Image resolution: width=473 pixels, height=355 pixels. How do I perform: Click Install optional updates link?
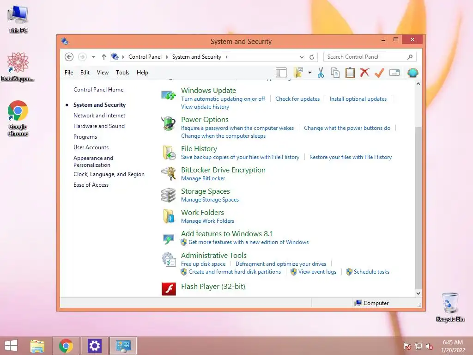point(358,99)
